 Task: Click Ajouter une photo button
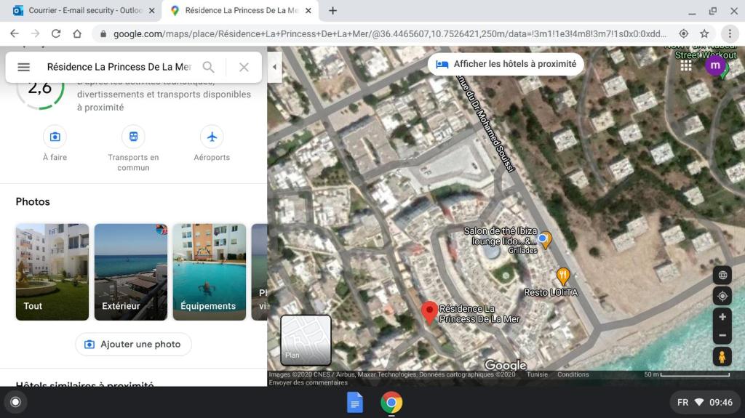[x=134, y=344]
